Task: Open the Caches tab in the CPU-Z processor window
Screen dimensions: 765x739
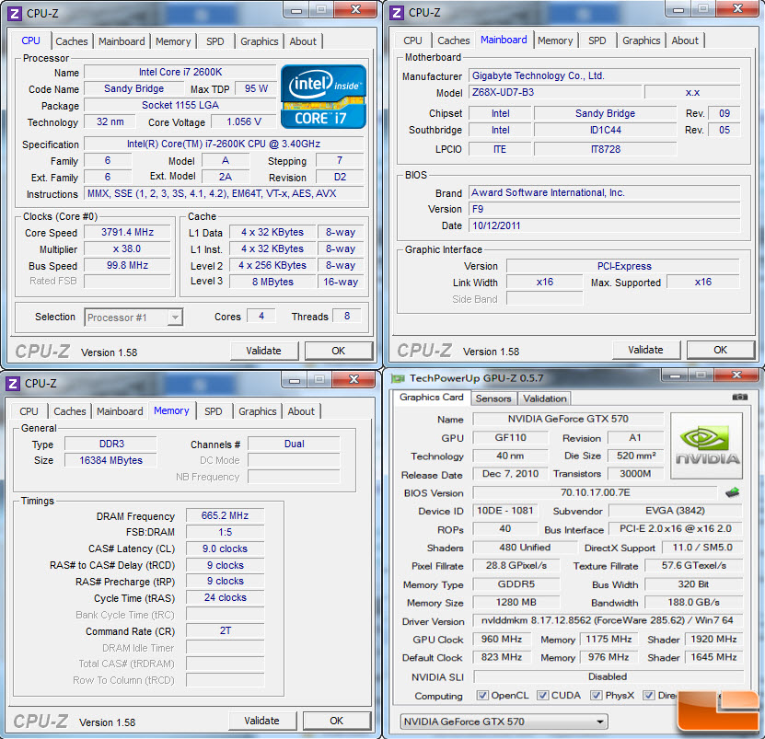Action: [x=72, y=41]
